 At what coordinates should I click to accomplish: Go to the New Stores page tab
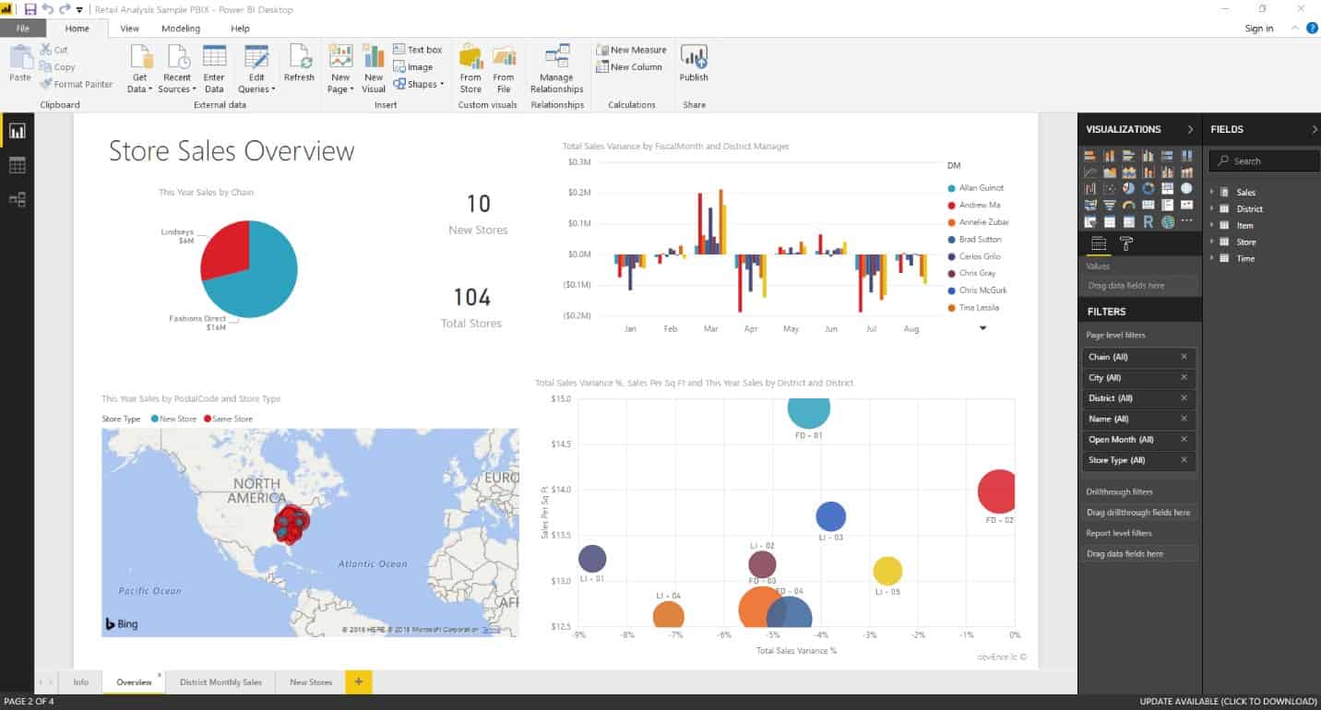(x=311, y=682)
